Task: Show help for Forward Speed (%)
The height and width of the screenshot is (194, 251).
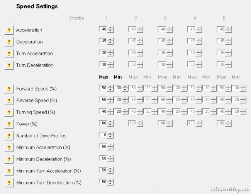Action: click(x=9, y=89)
